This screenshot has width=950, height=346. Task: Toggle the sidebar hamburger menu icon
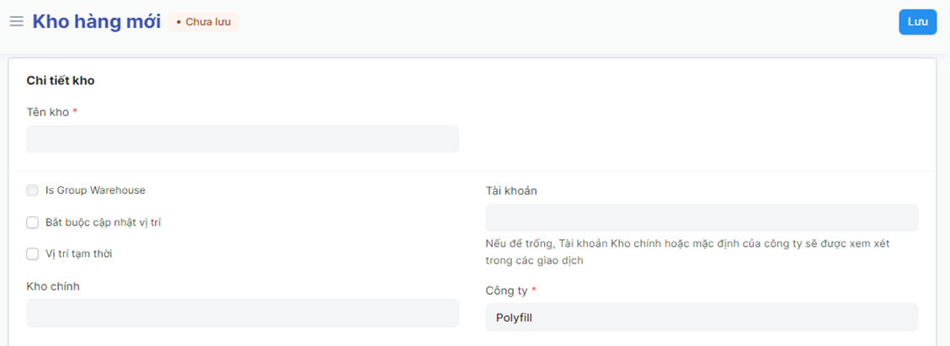(x=16, y=22)
